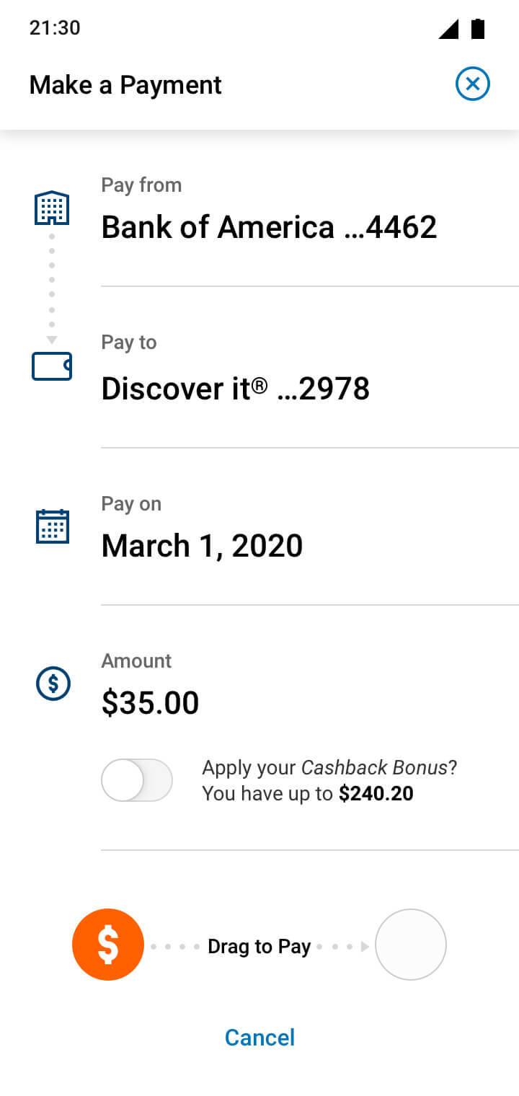This screenshot has height=1096, width=519.
Task: Click the Cancel link
Action: (x=259, y=1038)
